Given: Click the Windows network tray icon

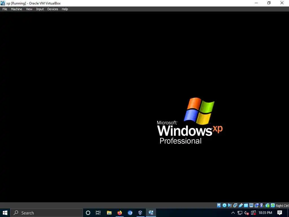Looking at the screenshot, I should pyautogui.click(x=240, y=213).
